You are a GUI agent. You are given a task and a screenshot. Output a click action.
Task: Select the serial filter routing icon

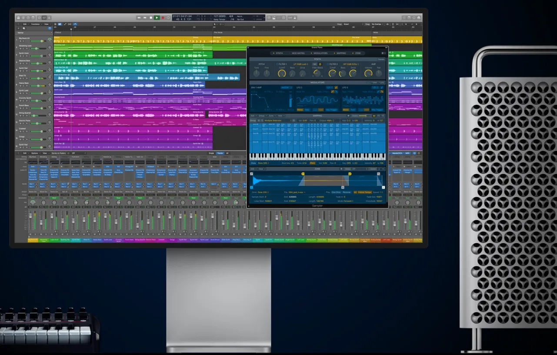[315, 64]
